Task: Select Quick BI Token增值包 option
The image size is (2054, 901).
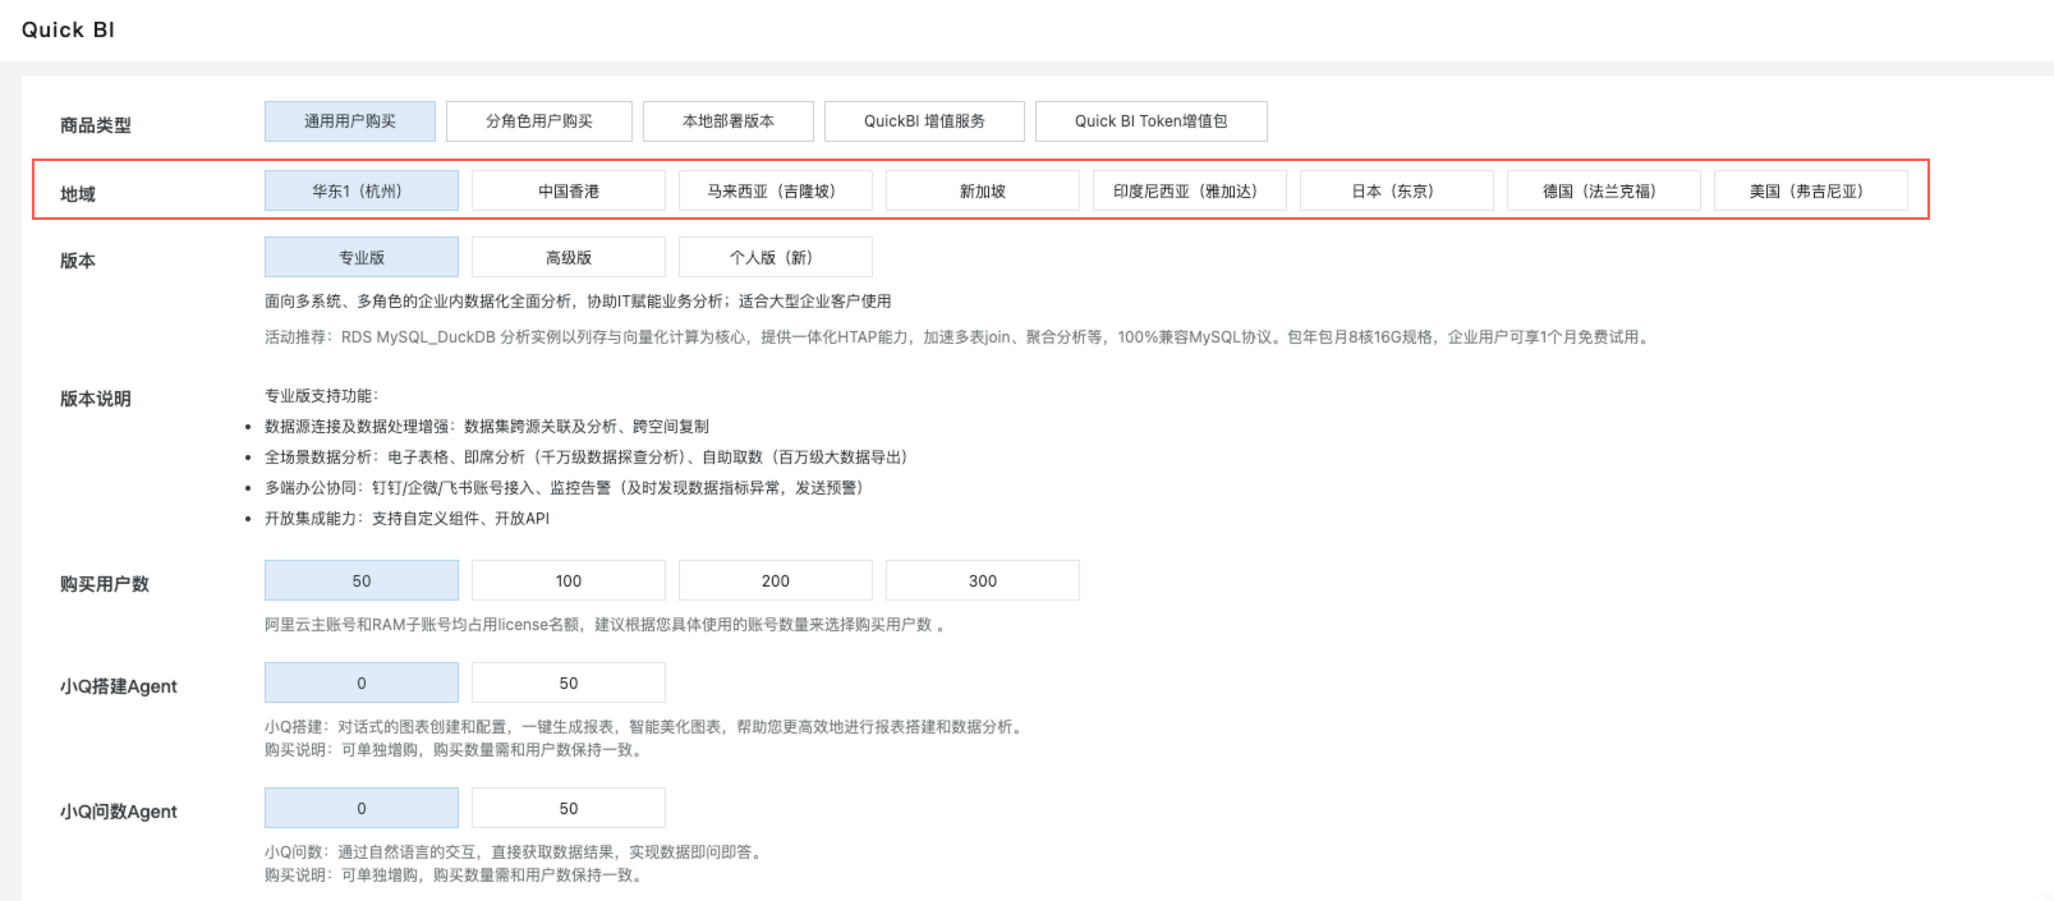Action: (x=1150, y=121)
